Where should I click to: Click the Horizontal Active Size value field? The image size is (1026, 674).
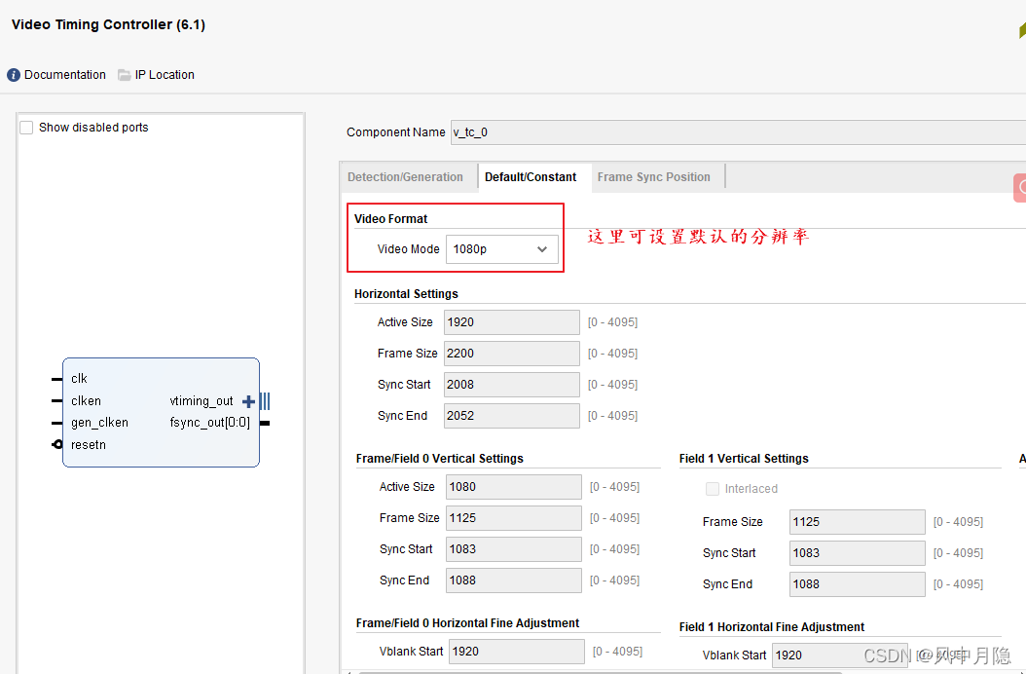[x=511, y=321]
